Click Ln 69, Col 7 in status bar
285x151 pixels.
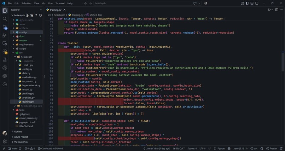(x=179, y=149)
